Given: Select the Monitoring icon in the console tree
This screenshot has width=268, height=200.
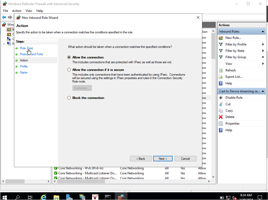Looking at the screenshot, I should coord(9,44).
